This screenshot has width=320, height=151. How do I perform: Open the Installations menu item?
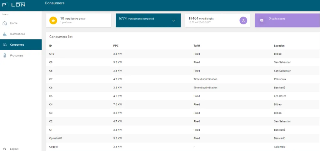(21, 34)
